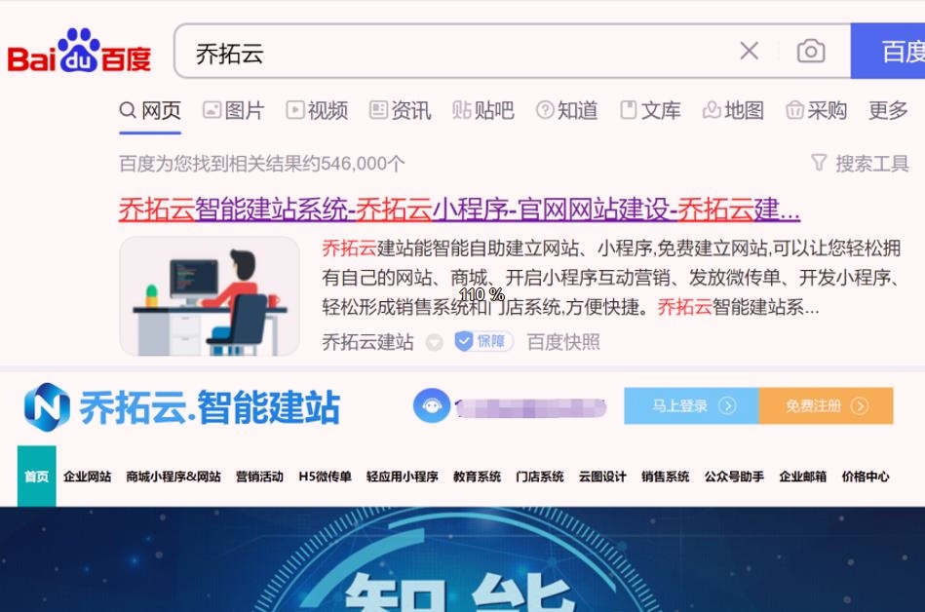Viewport: 925px width, 612px height.
Task: Click the 百度快照 link
Action: click(x=563, y=342)
